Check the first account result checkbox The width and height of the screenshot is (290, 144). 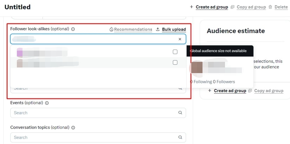click(x=175, y=52)
